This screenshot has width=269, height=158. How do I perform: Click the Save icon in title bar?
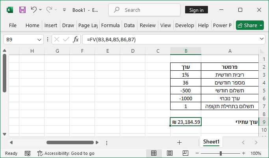coord(22,10)
